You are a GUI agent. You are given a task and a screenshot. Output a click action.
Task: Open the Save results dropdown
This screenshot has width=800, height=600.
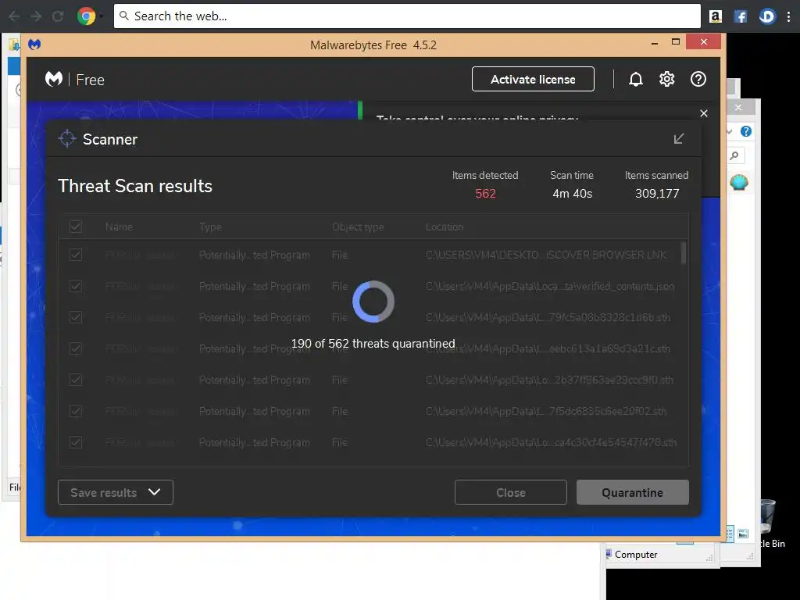pyautogui.click(x=116, y=492)
